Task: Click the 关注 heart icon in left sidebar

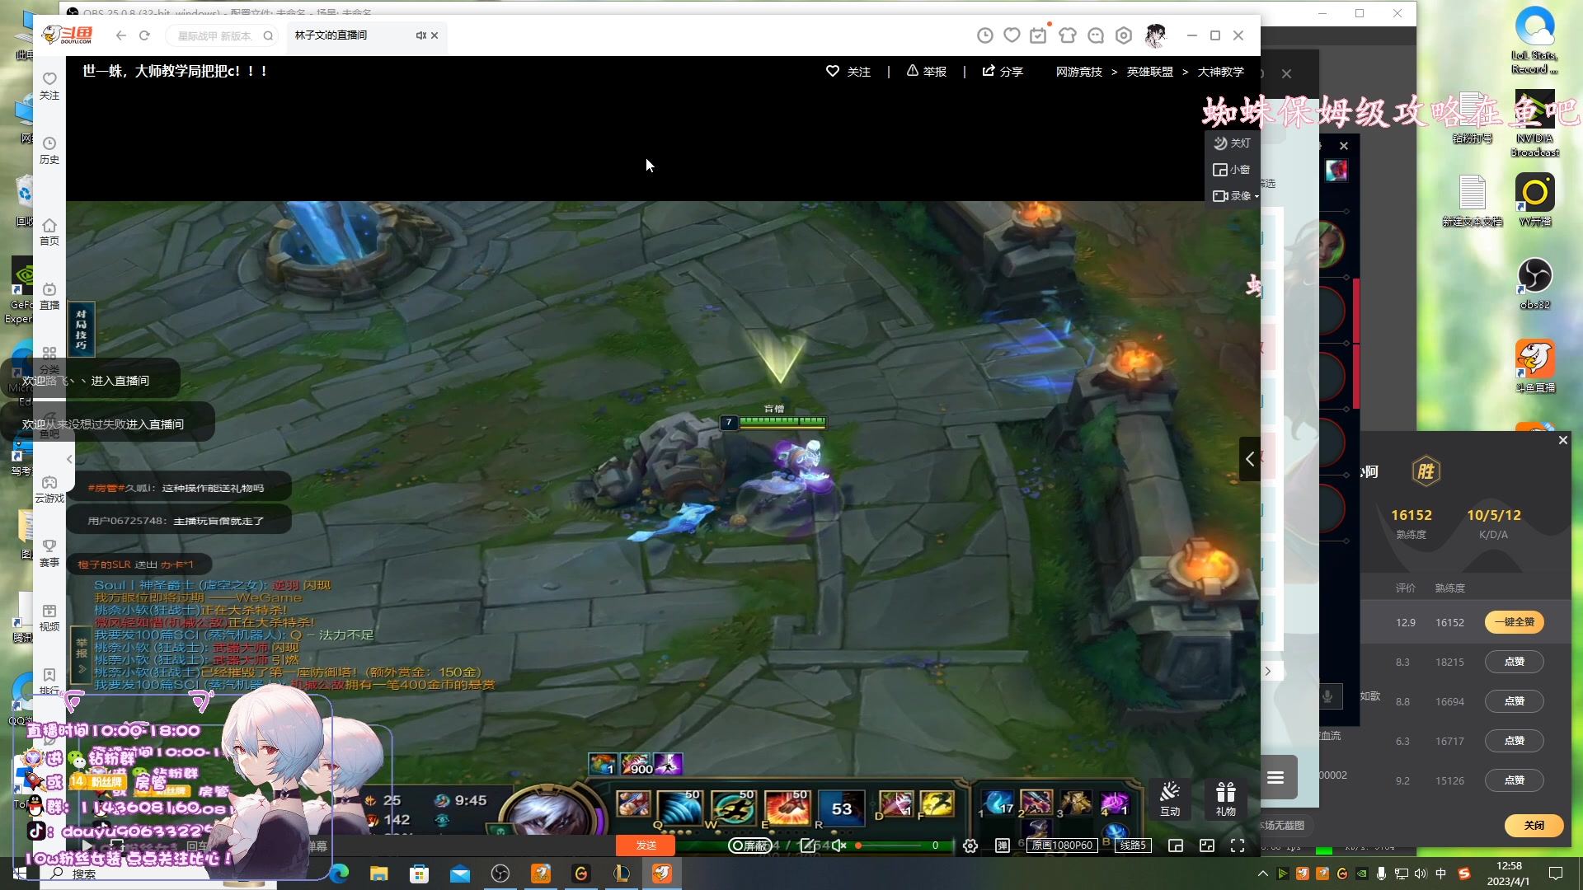Action: point(49,80)
